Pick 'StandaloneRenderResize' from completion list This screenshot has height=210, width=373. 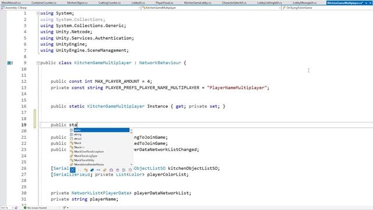tap(89, 164)
